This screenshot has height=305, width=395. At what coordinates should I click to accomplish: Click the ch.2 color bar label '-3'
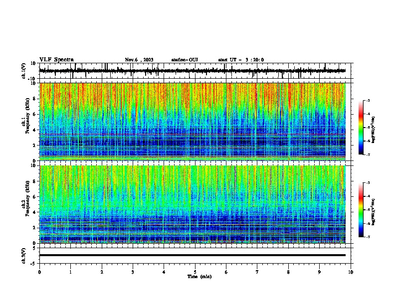click(368, 183)
